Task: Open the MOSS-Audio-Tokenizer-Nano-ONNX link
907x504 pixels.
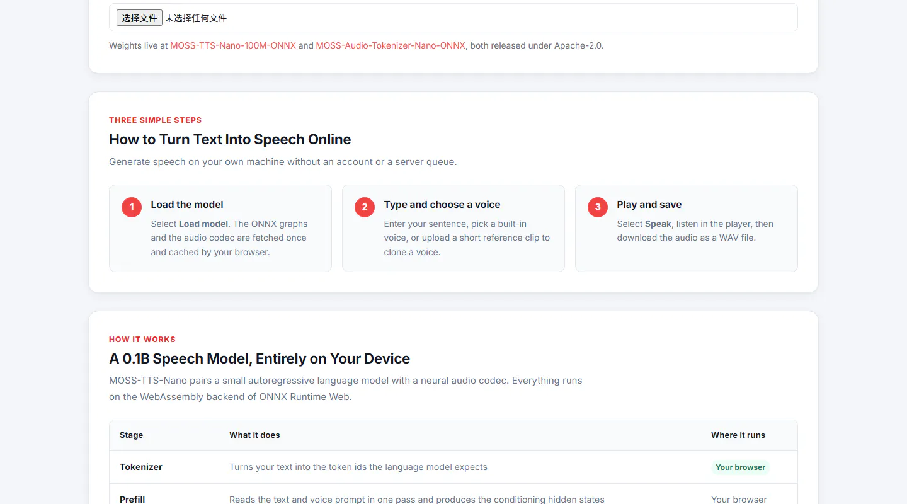Action: [391, 45]
